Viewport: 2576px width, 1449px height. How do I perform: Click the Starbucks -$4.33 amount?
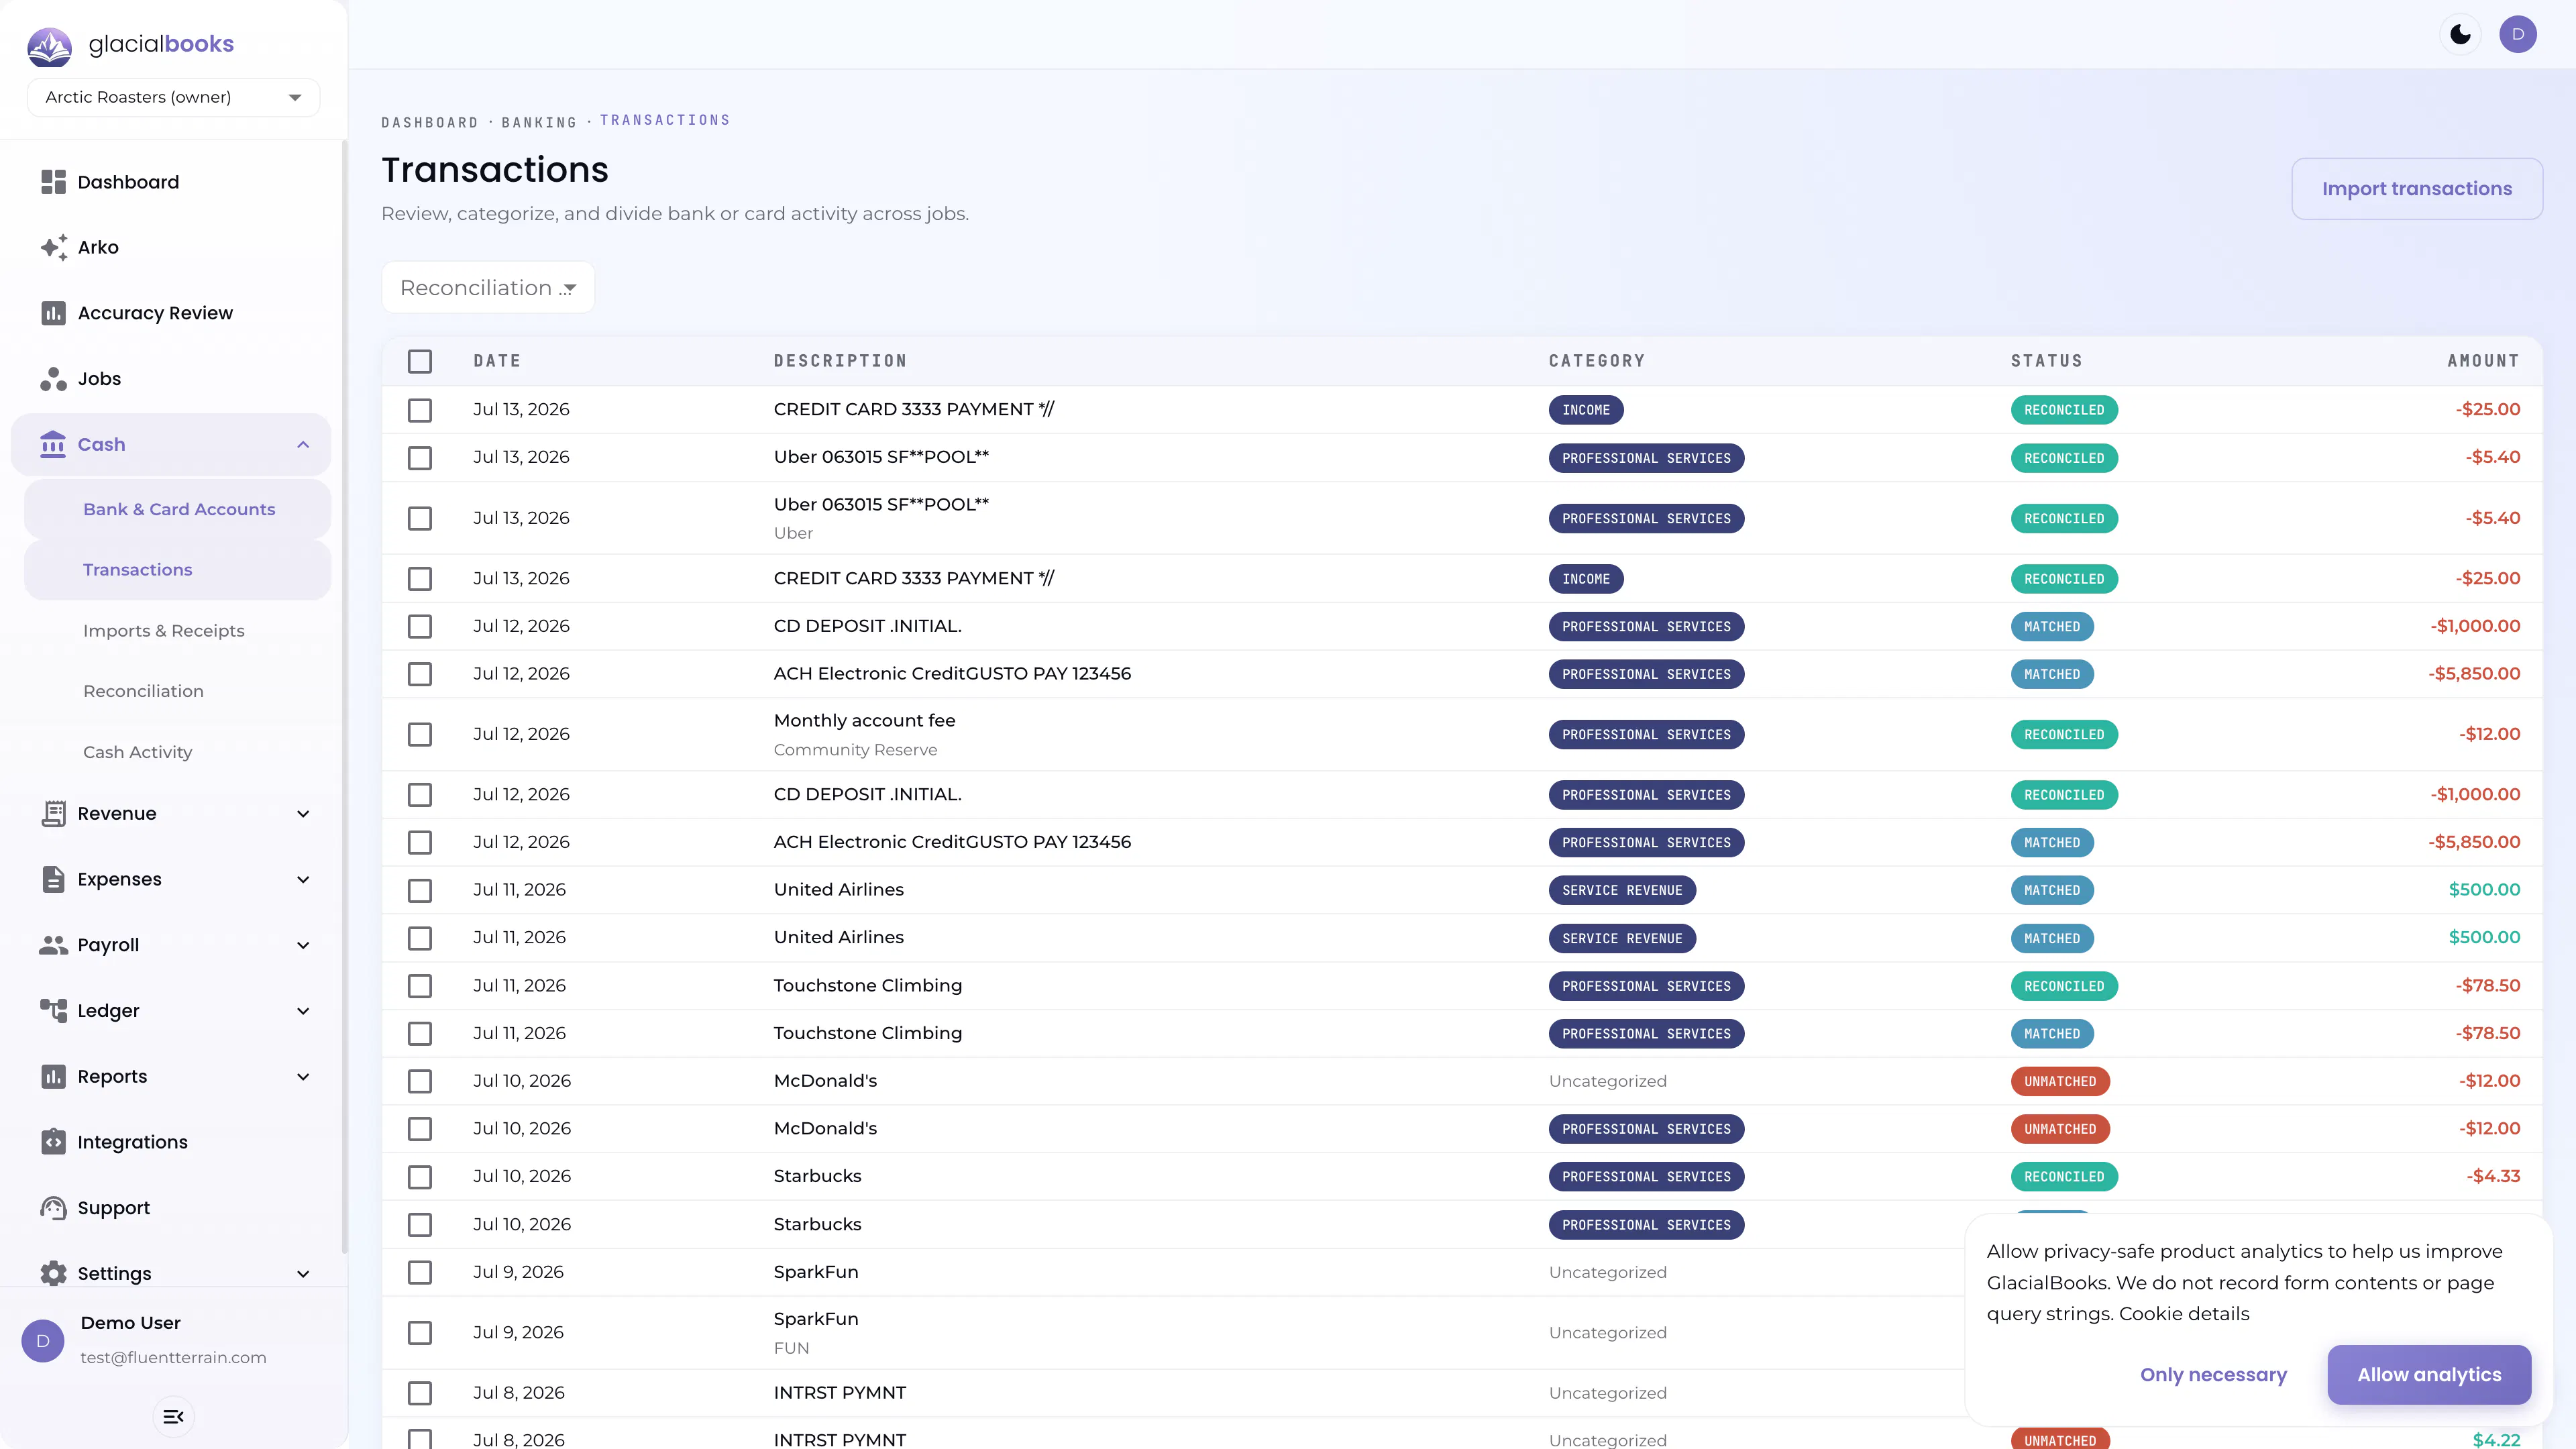[x=2493, y=1177]
